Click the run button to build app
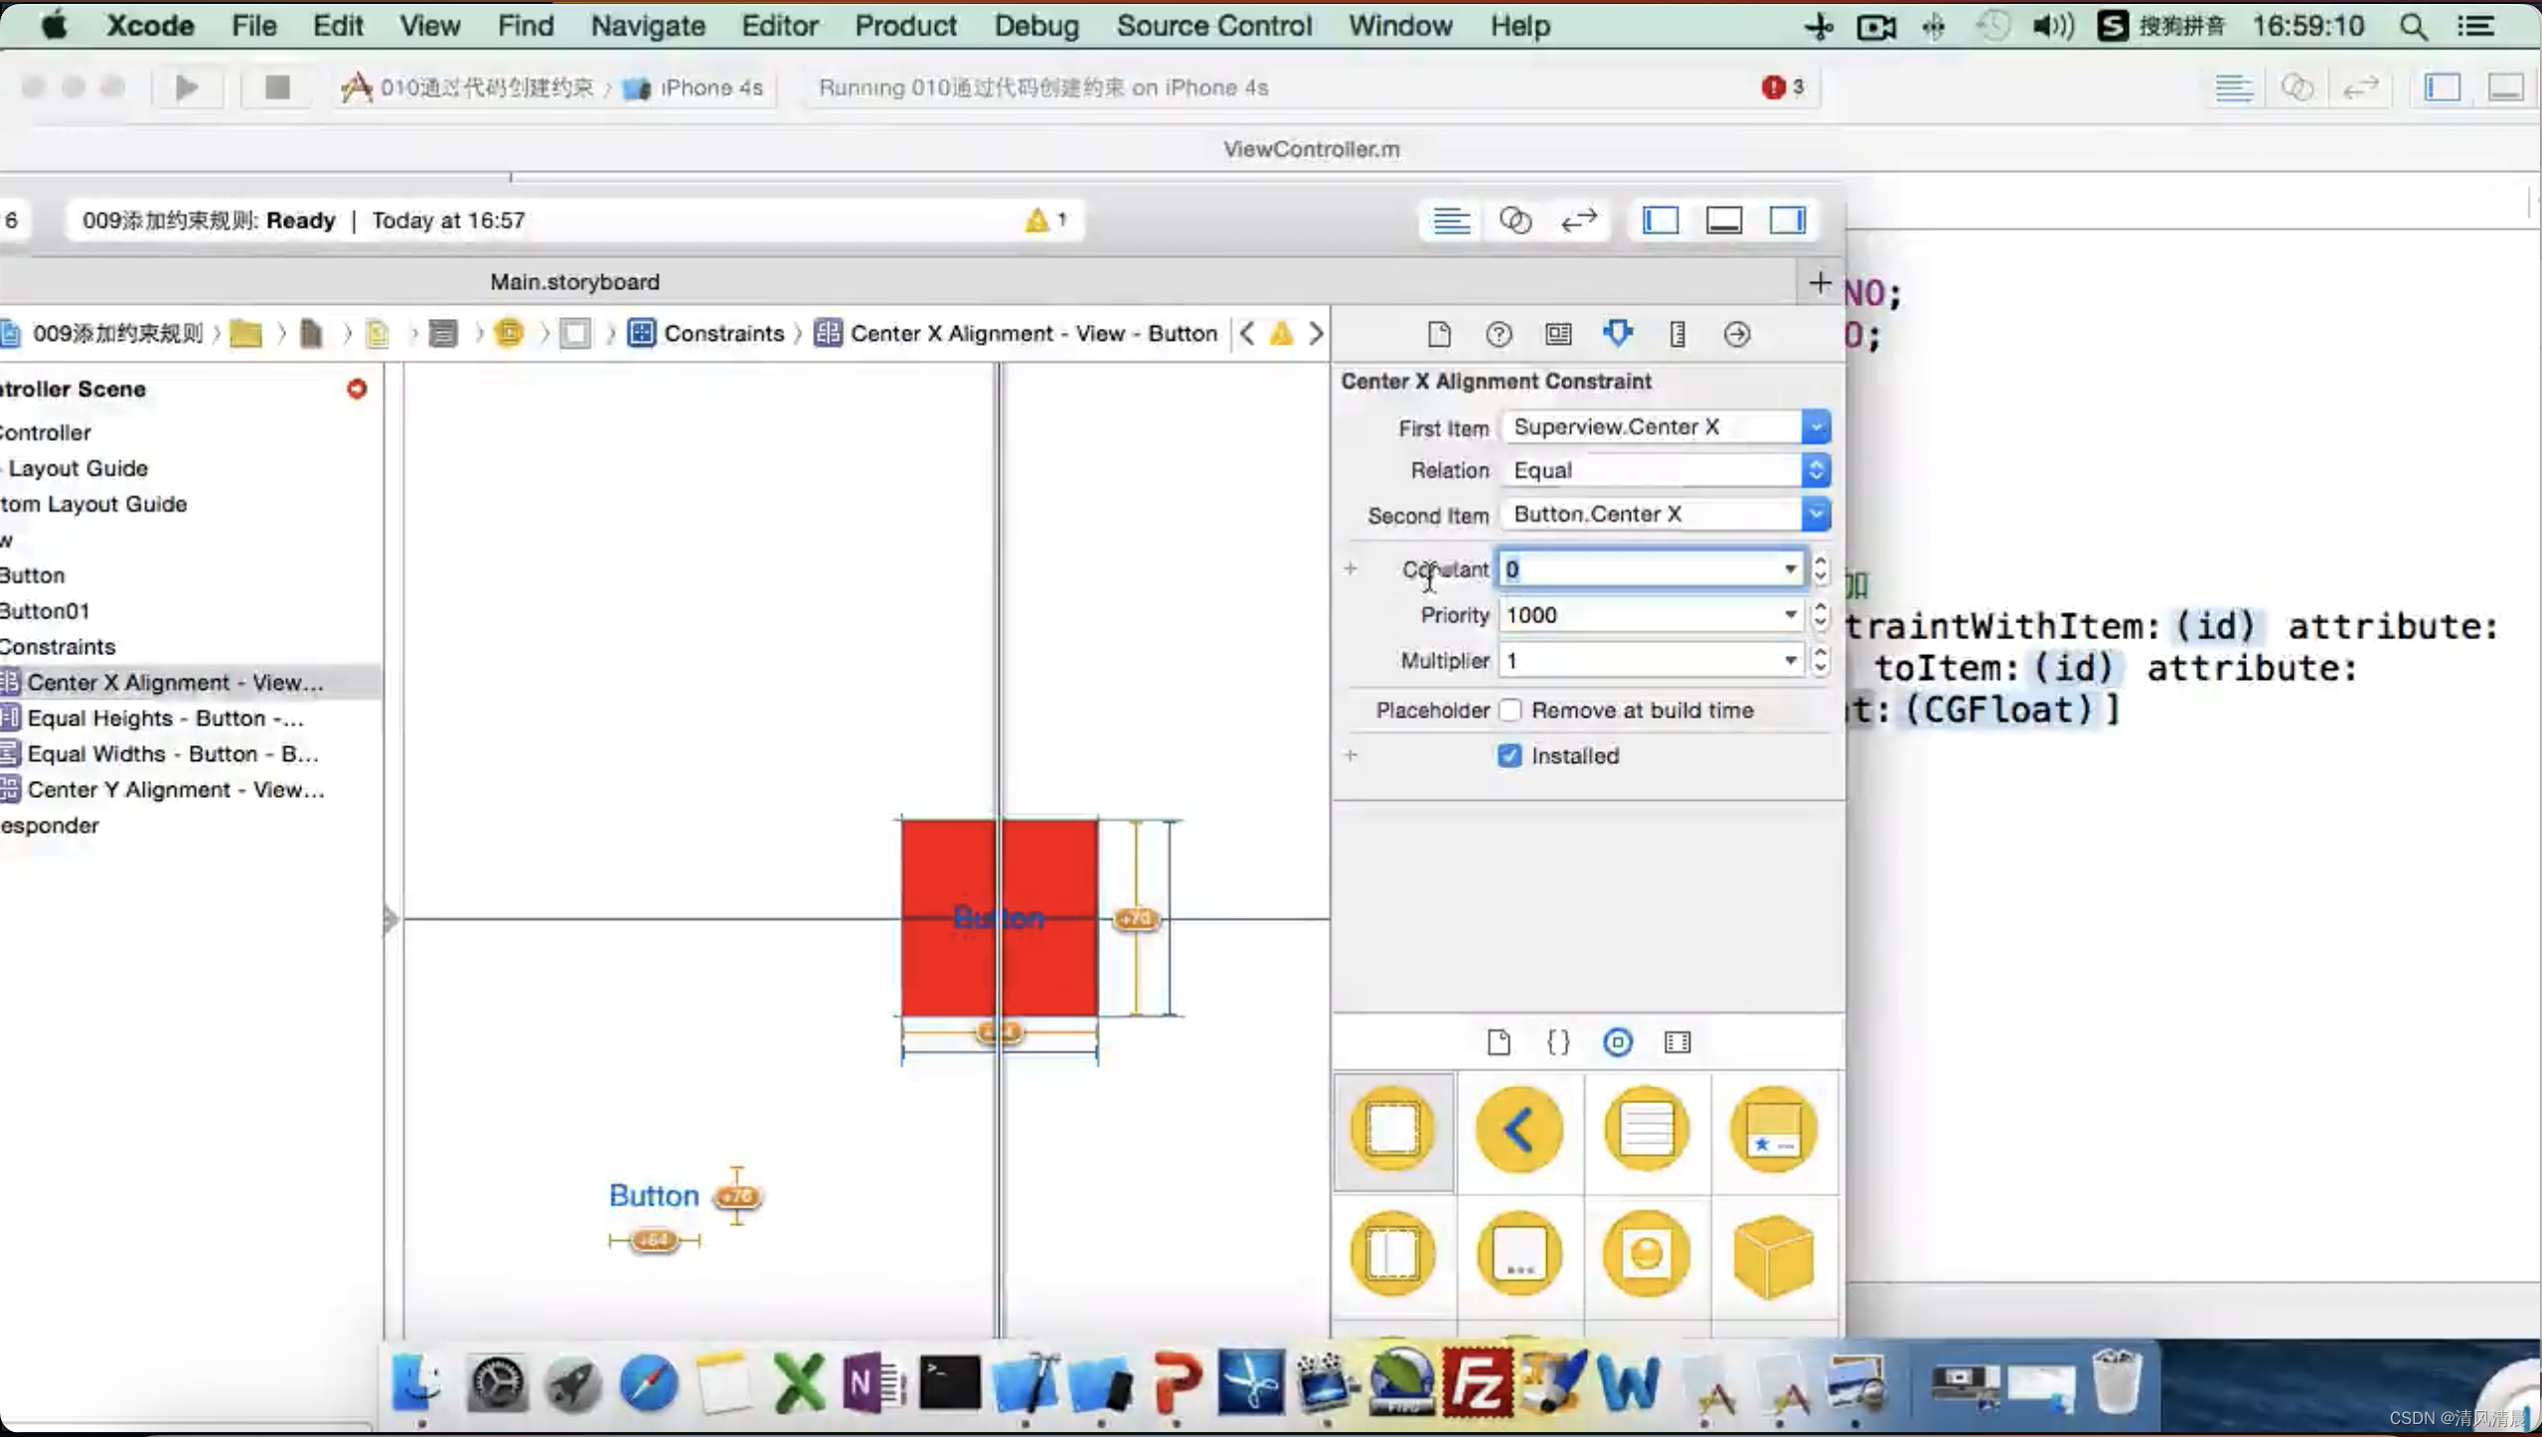2542x1437 pixels. pos(187,85)
